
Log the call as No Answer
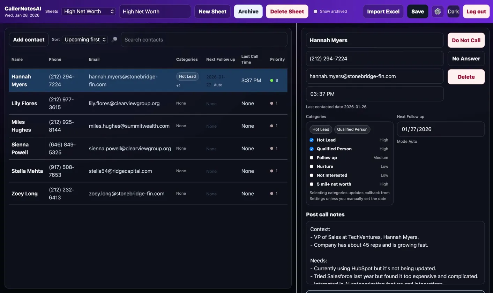[x=466, y=58]
